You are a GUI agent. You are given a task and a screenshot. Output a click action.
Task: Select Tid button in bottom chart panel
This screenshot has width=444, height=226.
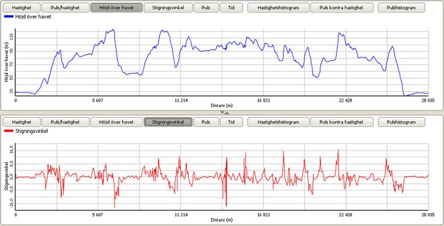click(x=231, y=122)
